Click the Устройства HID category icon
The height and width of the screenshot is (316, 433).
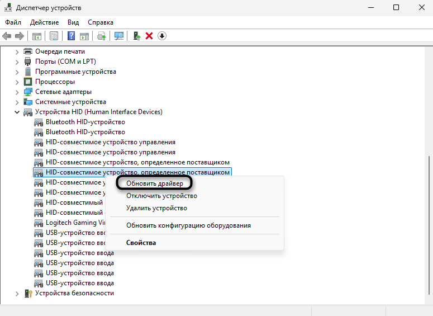pos(28,112)
